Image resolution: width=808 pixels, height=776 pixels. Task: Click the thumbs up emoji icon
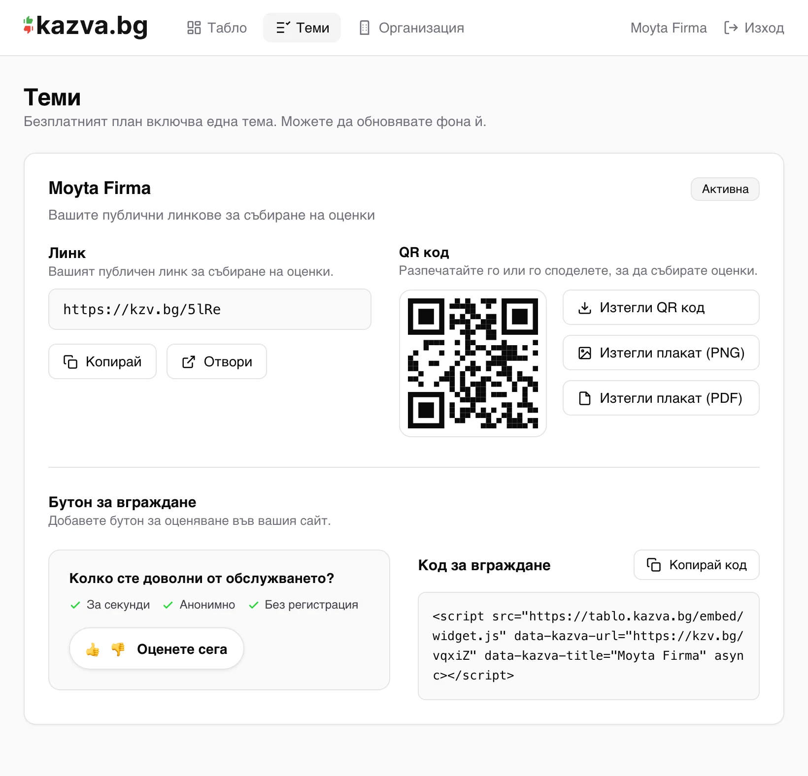point(93,649)
